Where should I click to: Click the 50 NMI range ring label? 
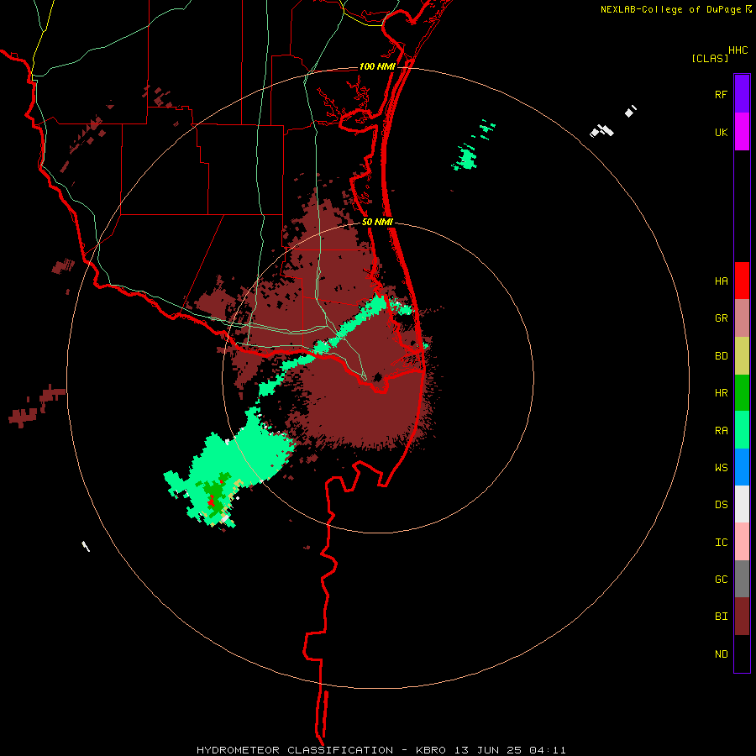coord(377,223)
